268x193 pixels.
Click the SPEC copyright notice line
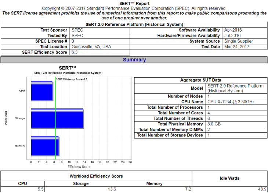134,8
